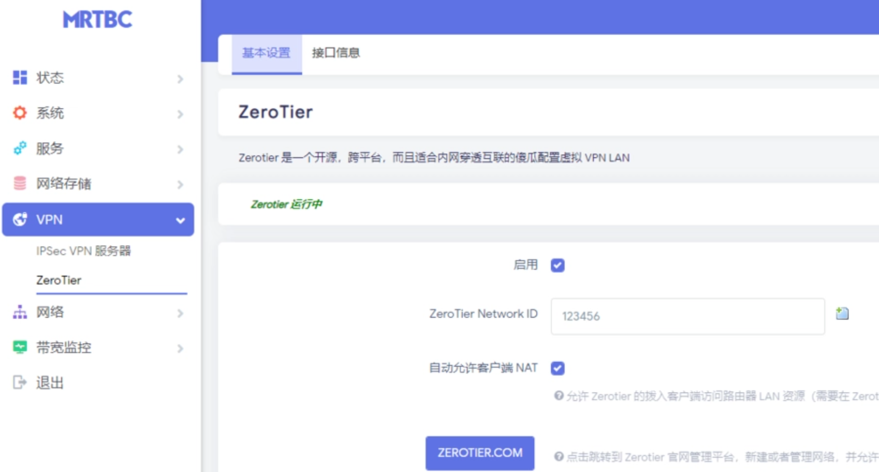
Task: Click the 服务 services icon
Action: (x=20, y=148)
